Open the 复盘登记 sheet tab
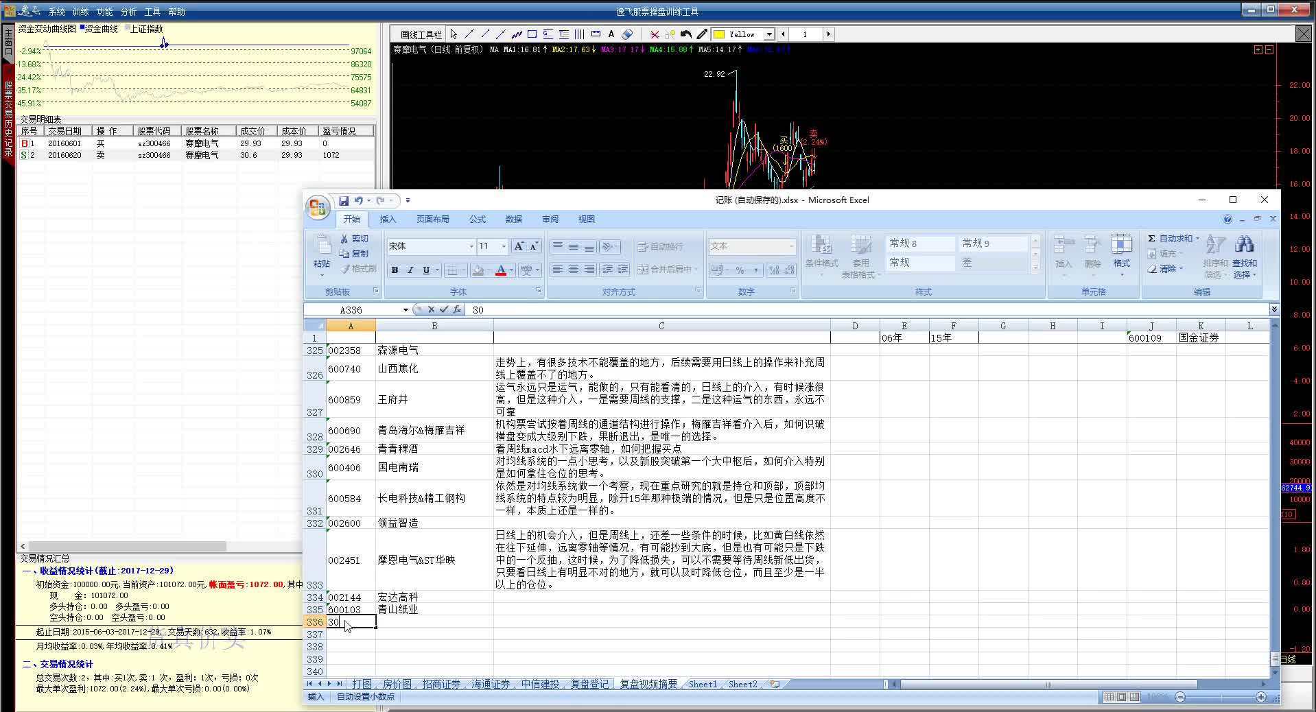Image resolution: width=1316 pixels, height=712 pixels. pos(589,684)
